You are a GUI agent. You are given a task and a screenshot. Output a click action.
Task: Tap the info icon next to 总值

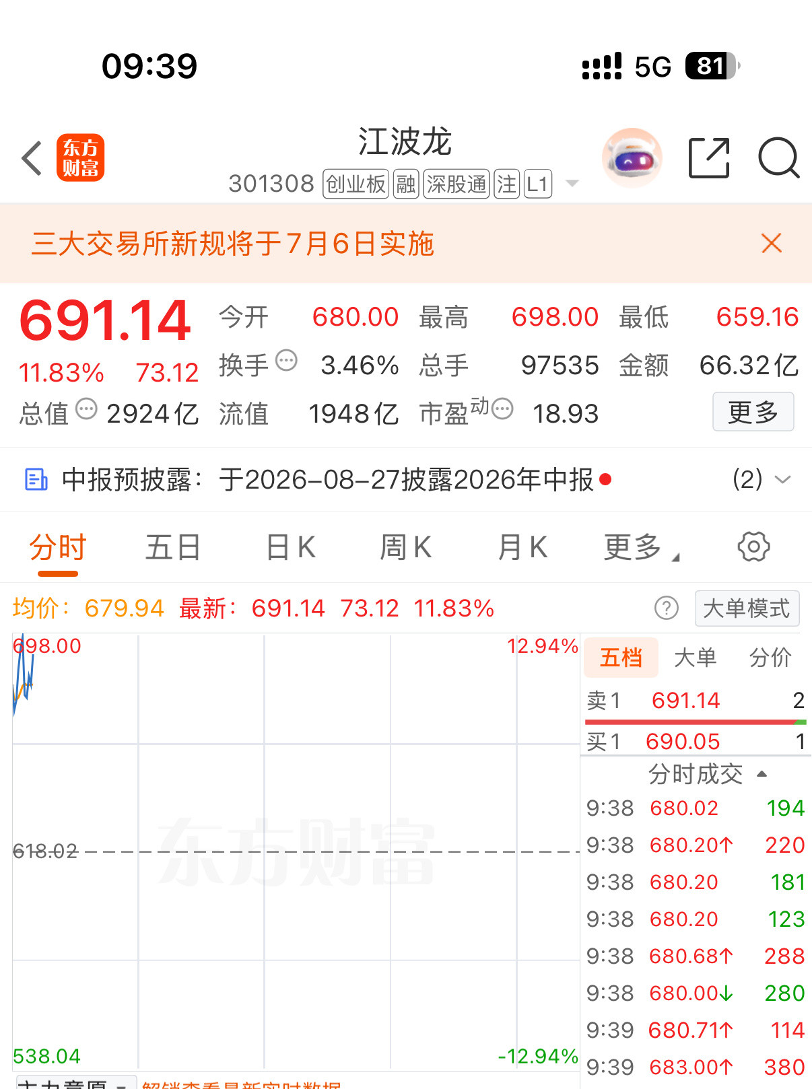click(86, 409)
